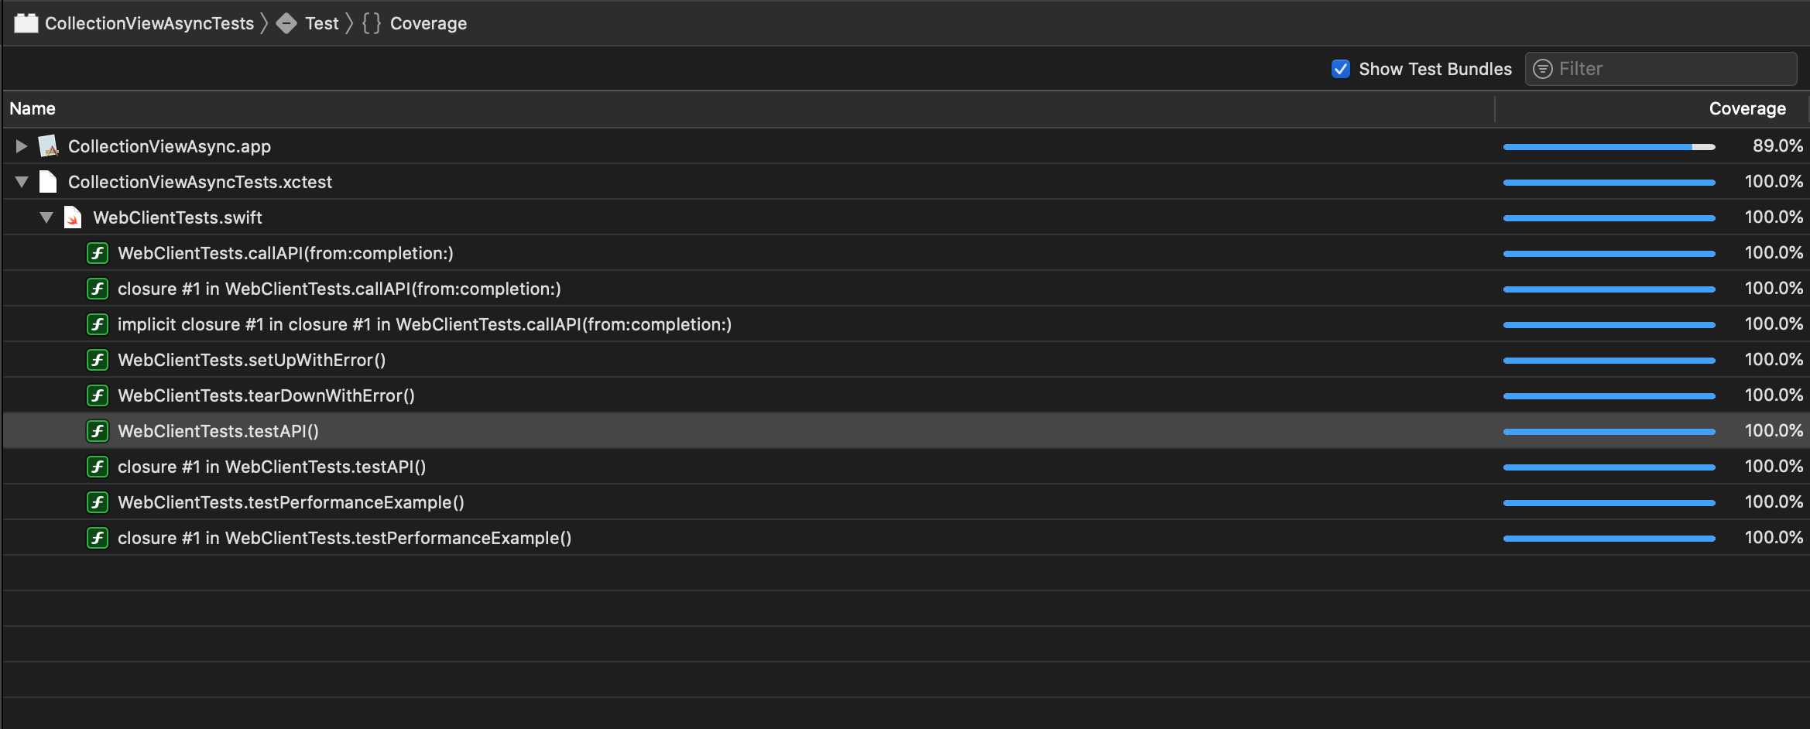Click function icon for WebClientTests.callAPI(from:completion:)
1810x729 pixels.
97,253
